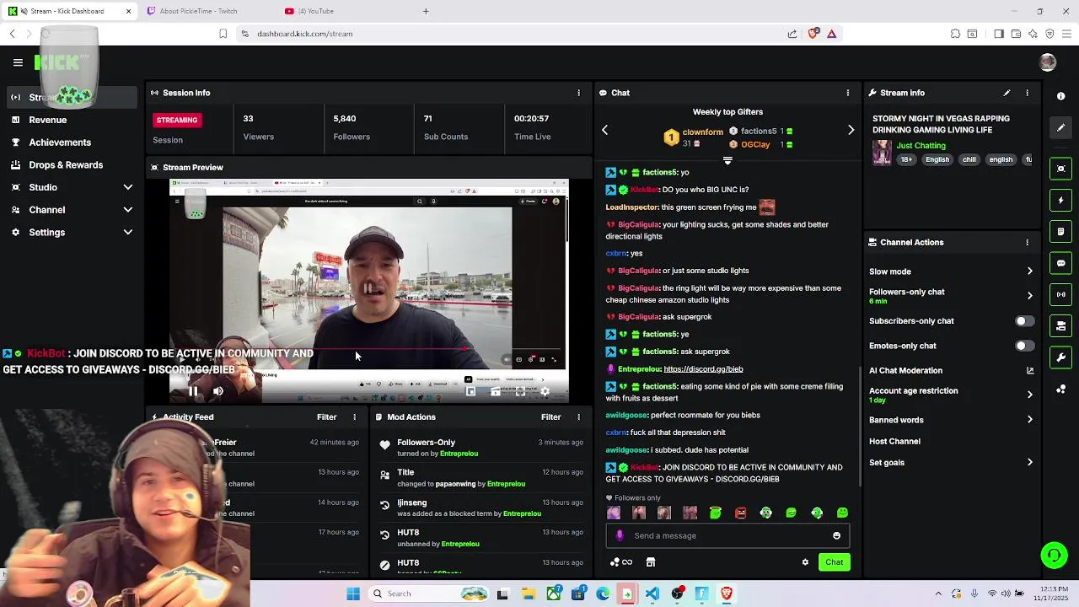Viewport: 1079px width, 607px height.
Task: Open Brave browser icon on taskbar
Action: click(727, 594)
